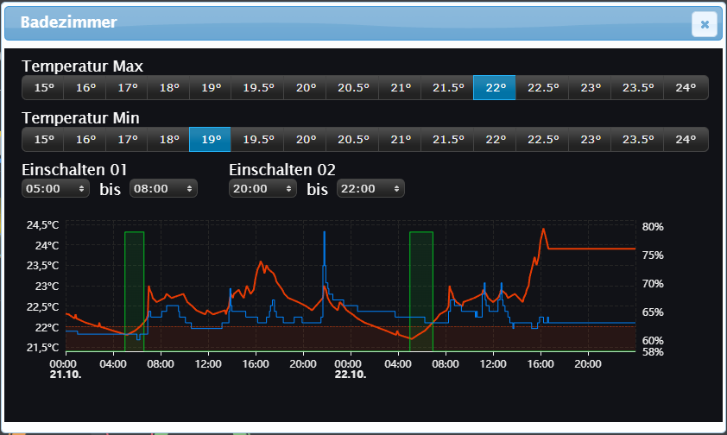Open Einschalten 01 start time 05:00 dropdown
727x435 pixels.
[55, 188]
